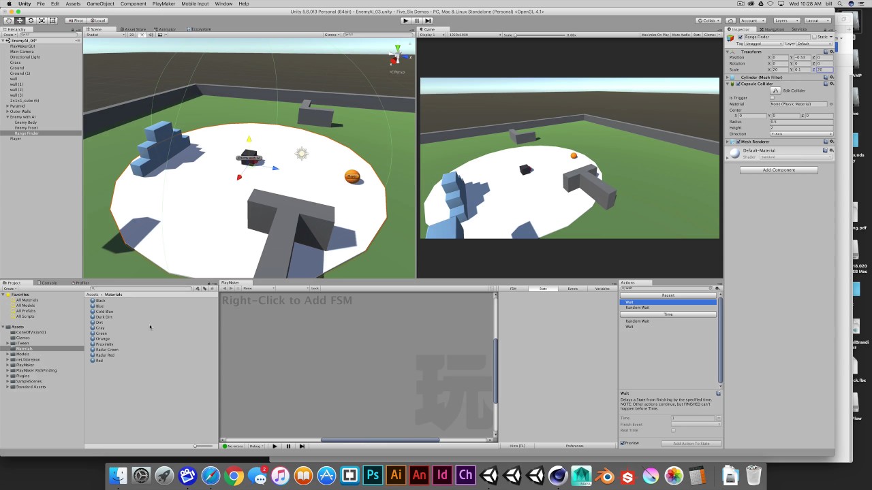Click the Add Component button
This screenshot has height=490, width=872.
[x=779, y=170]
